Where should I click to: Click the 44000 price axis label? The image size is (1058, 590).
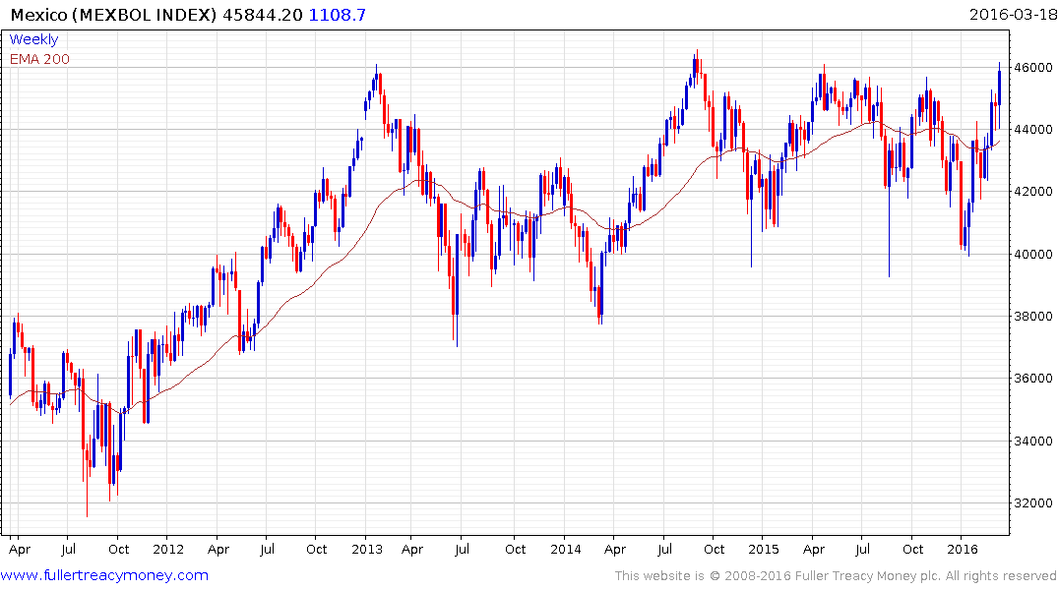tap(1032, 130)
